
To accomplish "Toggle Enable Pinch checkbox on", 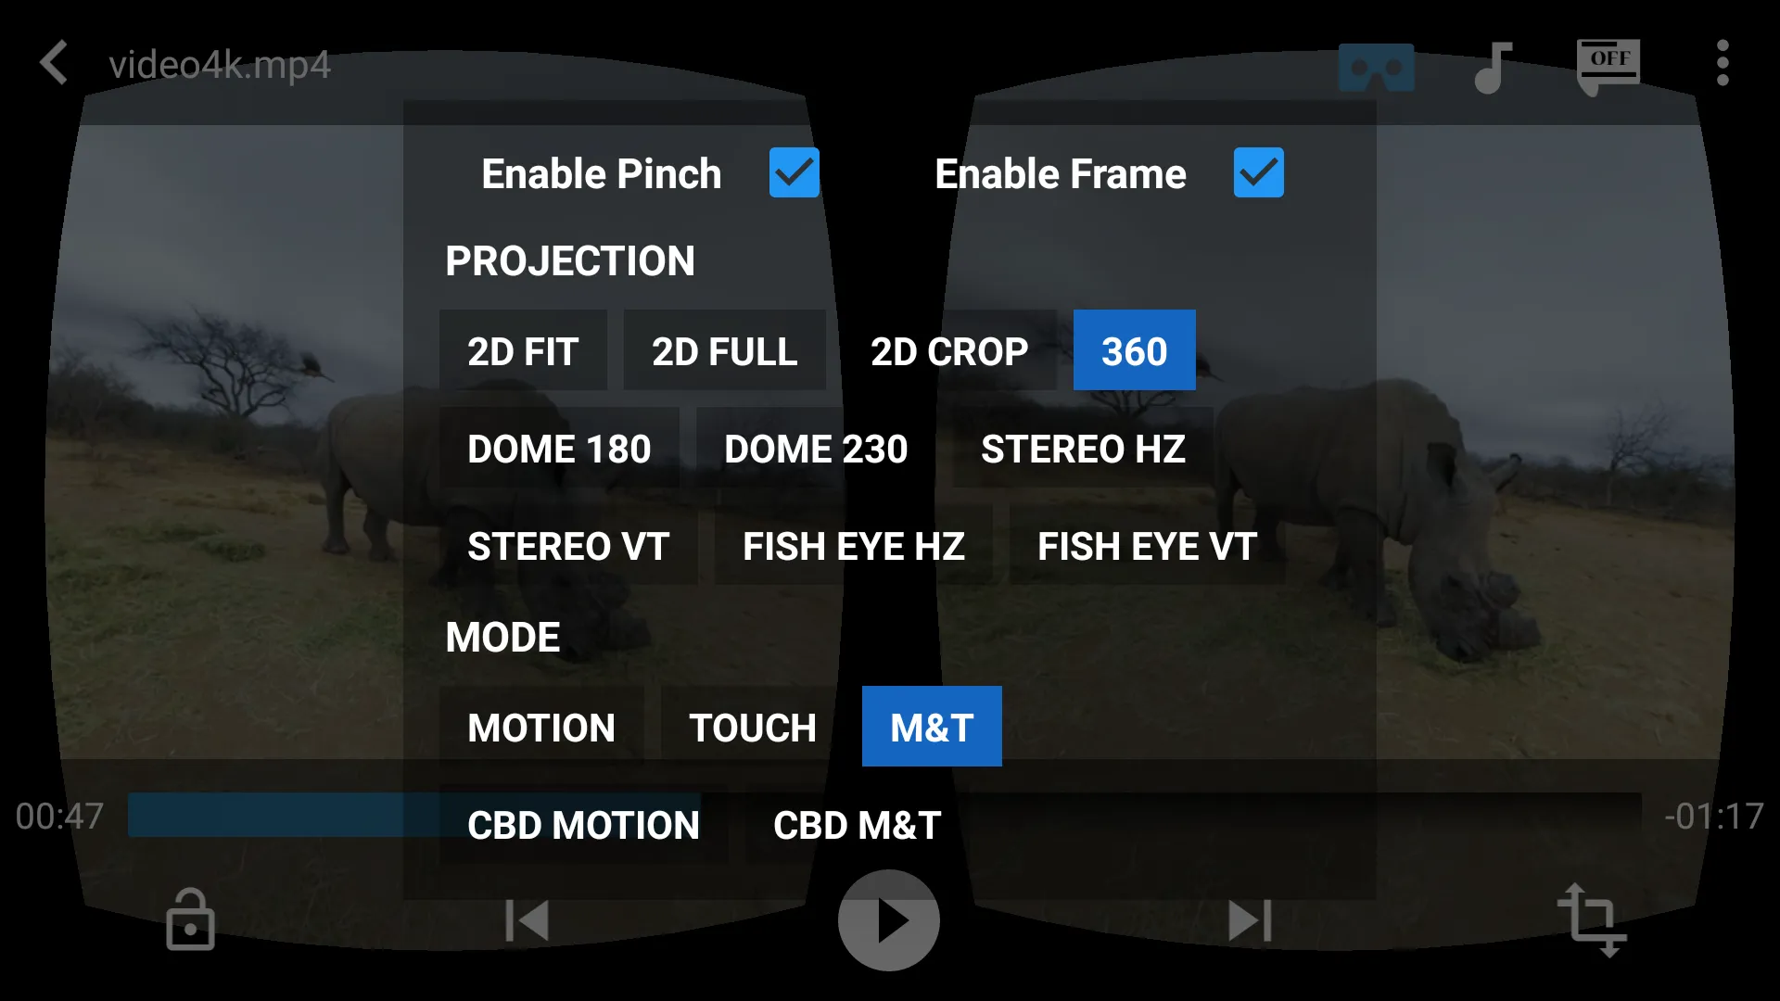I will [x=794, y=171].
